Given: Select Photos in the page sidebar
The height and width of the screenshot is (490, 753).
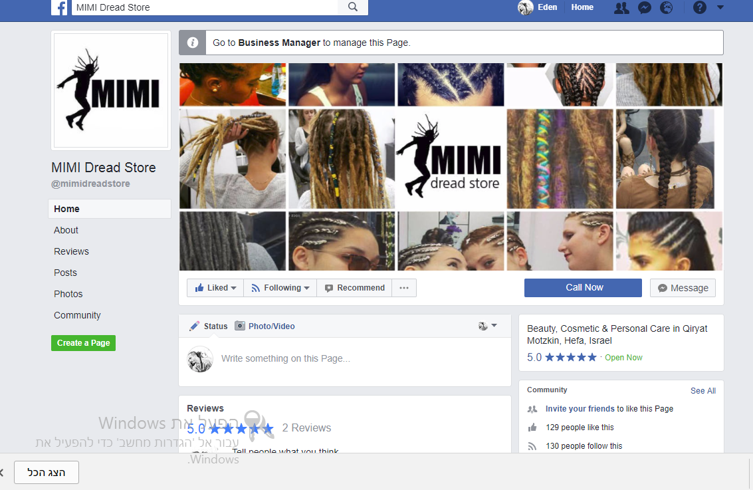Looking at the screenshot, I should click(x=68, y=293).
